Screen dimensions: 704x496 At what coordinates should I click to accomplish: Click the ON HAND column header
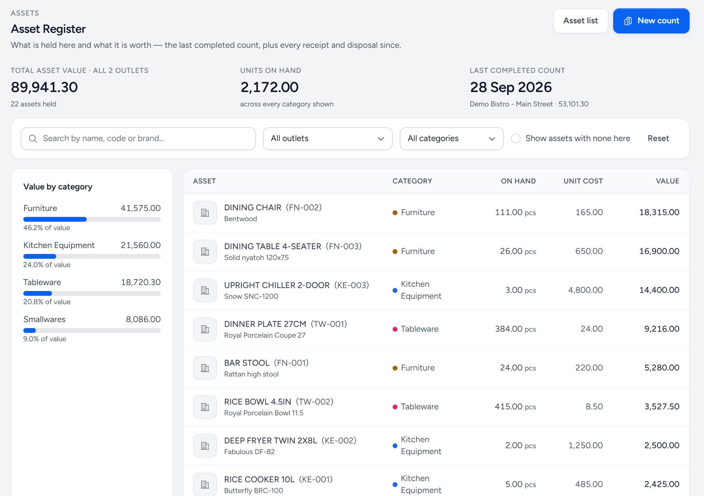(518, 181)
